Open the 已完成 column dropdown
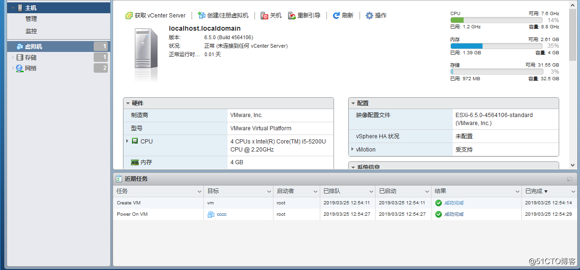 pos(573,192)
